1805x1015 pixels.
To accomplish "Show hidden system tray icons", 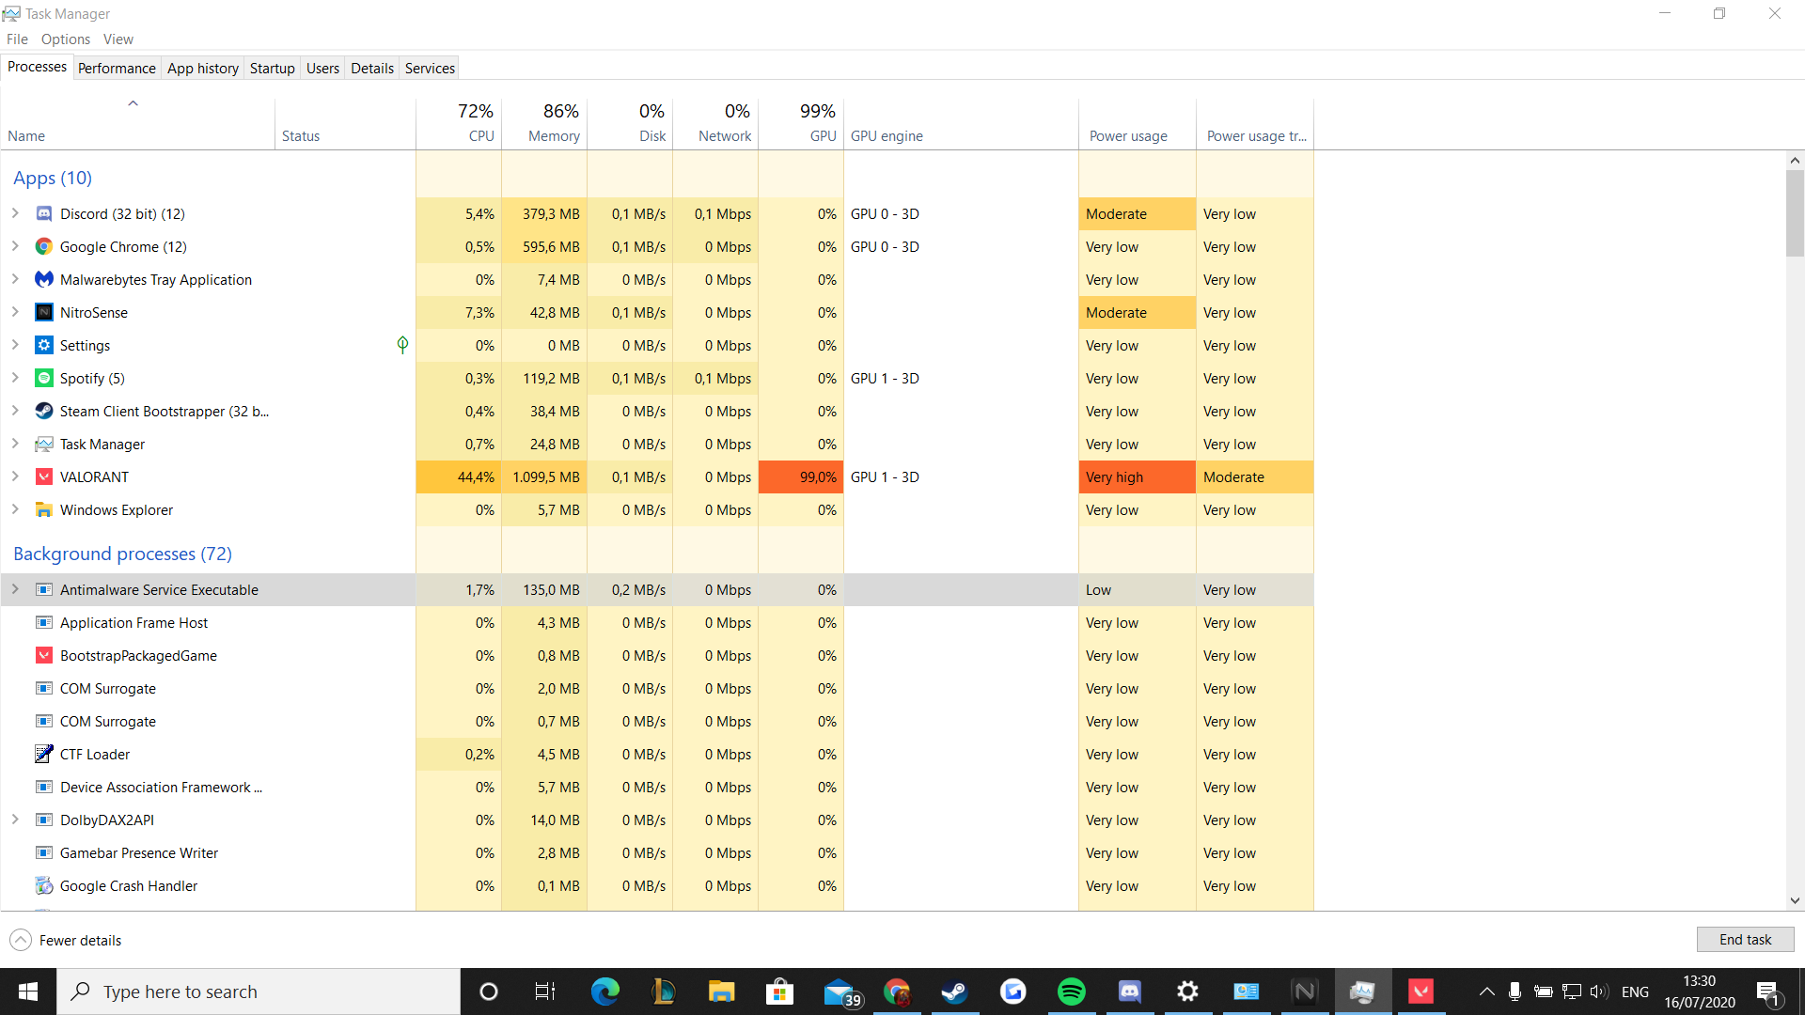I will [x=1486, y=992].
